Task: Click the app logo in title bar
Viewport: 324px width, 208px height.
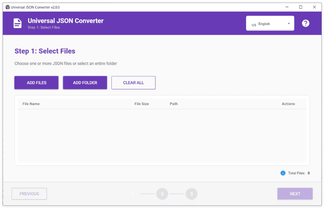Action: coord(7,7)
